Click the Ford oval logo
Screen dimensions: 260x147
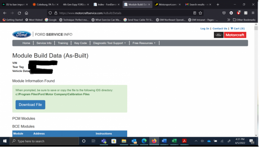[22, 34]
